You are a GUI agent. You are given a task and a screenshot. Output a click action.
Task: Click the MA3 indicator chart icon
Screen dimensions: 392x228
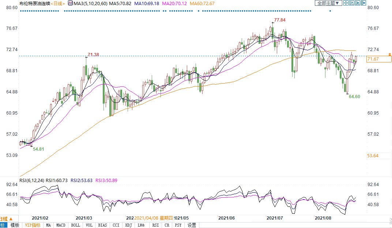[71, 3]
